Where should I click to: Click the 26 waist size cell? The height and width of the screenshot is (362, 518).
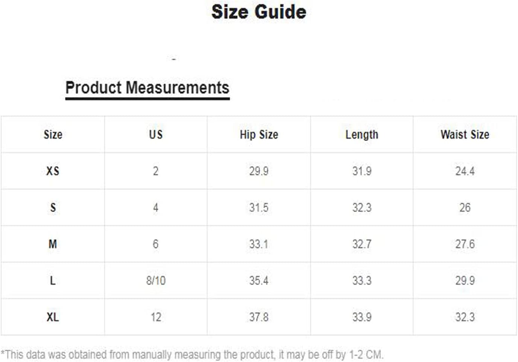point(465,207)
